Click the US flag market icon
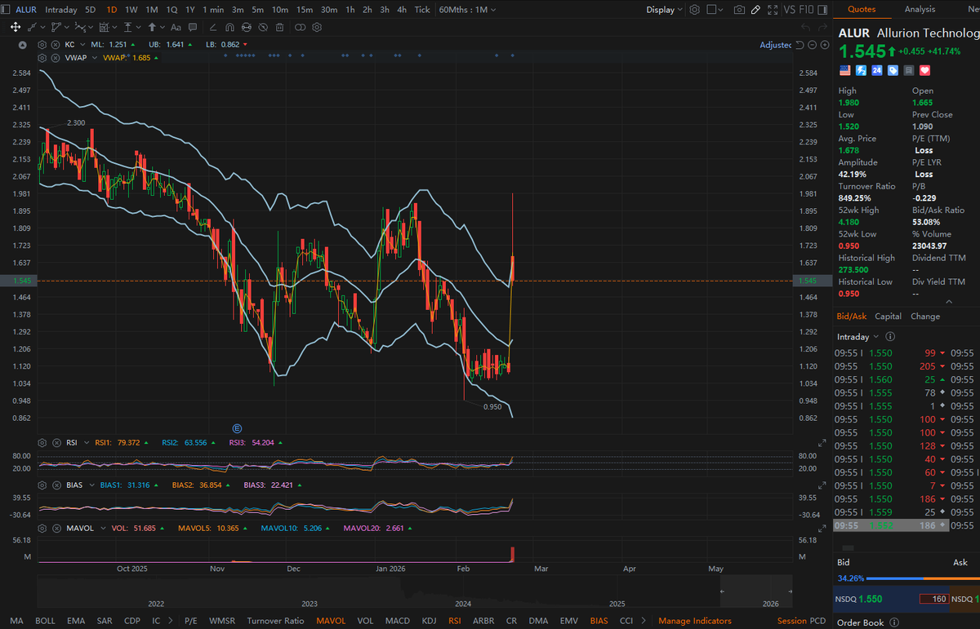The width and height of the screenshot is (980, 629). coord(844,71)
